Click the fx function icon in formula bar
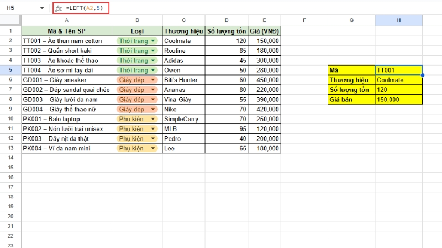The height and width of the screenshot is (248, 442). [x=59, y=8]
